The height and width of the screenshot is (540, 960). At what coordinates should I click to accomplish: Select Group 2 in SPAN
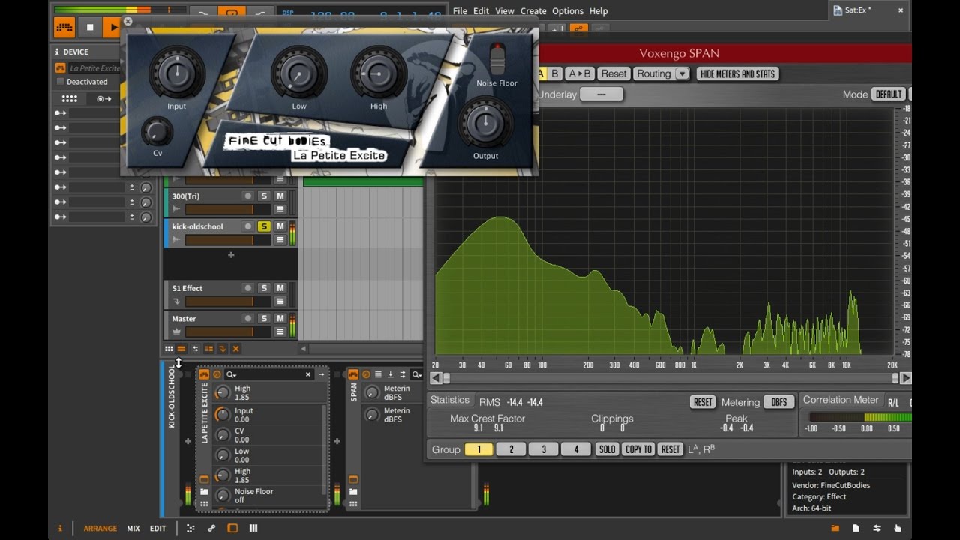(x=511, y=449)
